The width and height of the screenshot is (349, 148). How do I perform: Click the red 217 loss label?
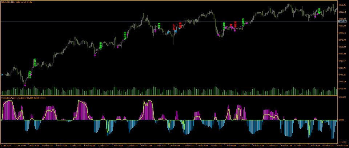[x=174, y=27]
